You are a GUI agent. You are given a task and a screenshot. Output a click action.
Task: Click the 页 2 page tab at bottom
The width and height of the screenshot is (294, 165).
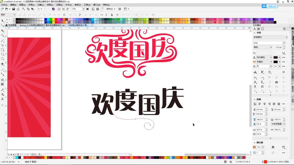pyautogui.click(x=40, y=154)
